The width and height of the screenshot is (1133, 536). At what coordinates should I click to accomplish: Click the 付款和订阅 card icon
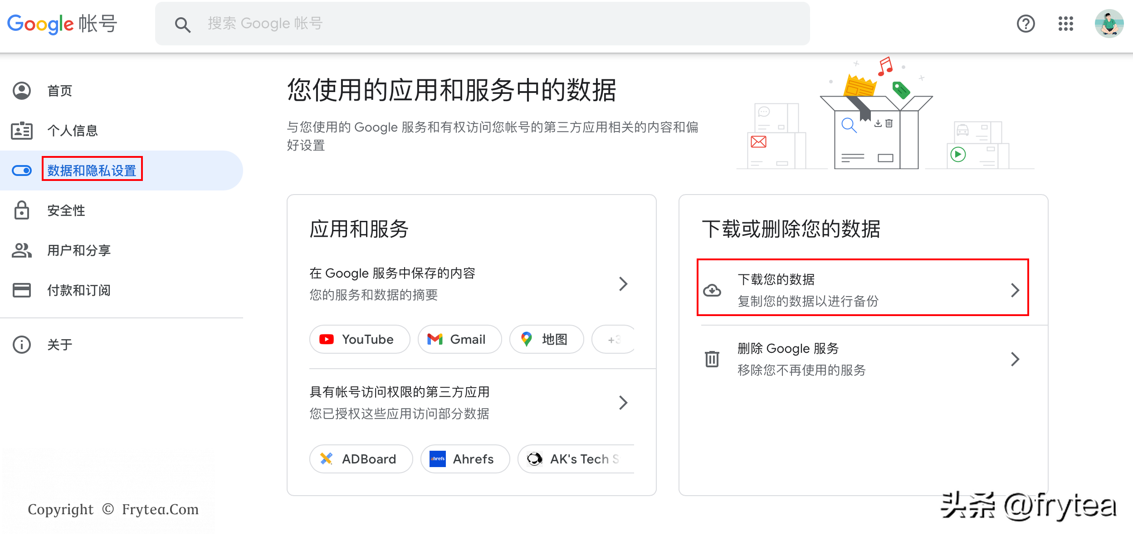(22, 290)
